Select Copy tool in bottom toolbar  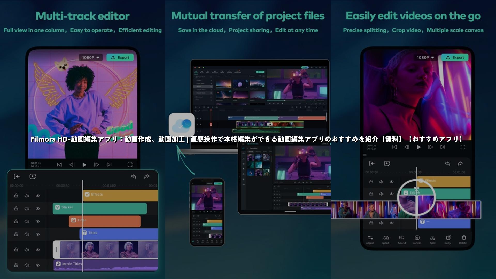448,239
